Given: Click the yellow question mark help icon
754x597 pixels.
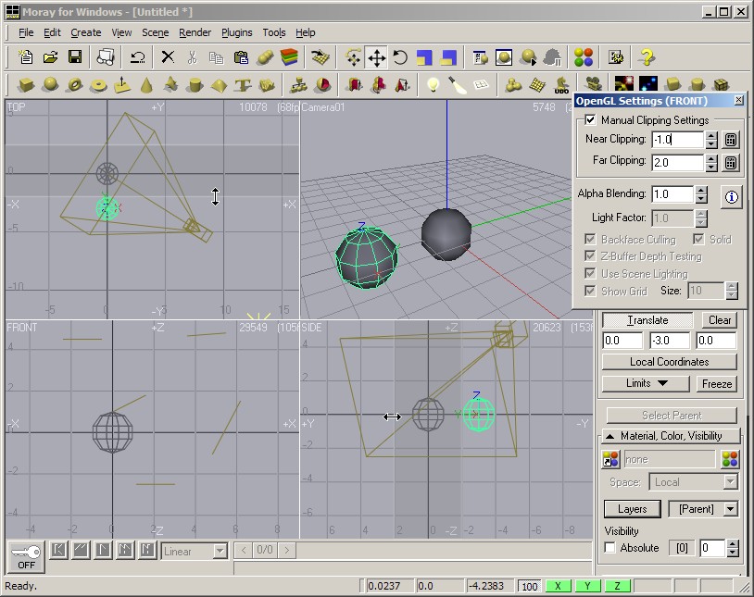Looking at the screenshot, I should (x=647, y=57).
